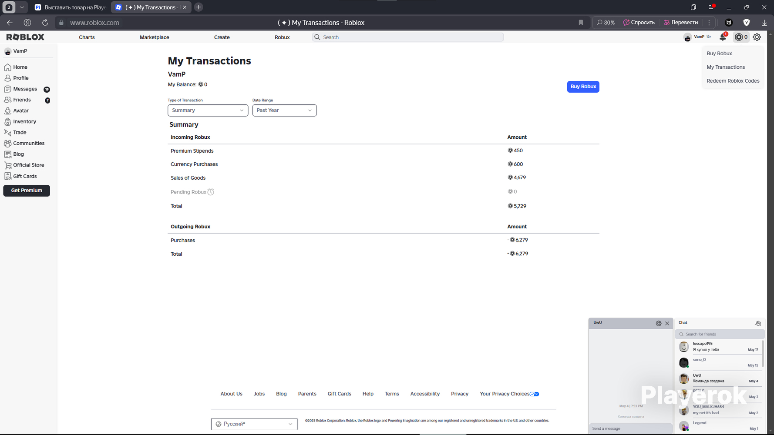Select the My Transactions browser tab
The image size is (774, 435).
pyautogui.click(x=151, y=7)
